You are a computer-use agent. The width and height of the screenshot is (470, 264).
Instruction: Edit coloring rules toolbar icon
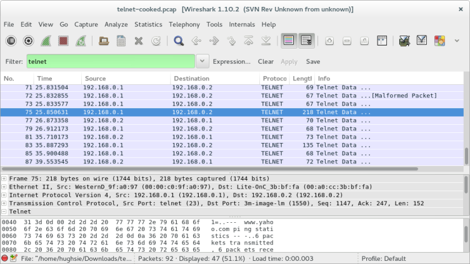(x=439, y=41)
